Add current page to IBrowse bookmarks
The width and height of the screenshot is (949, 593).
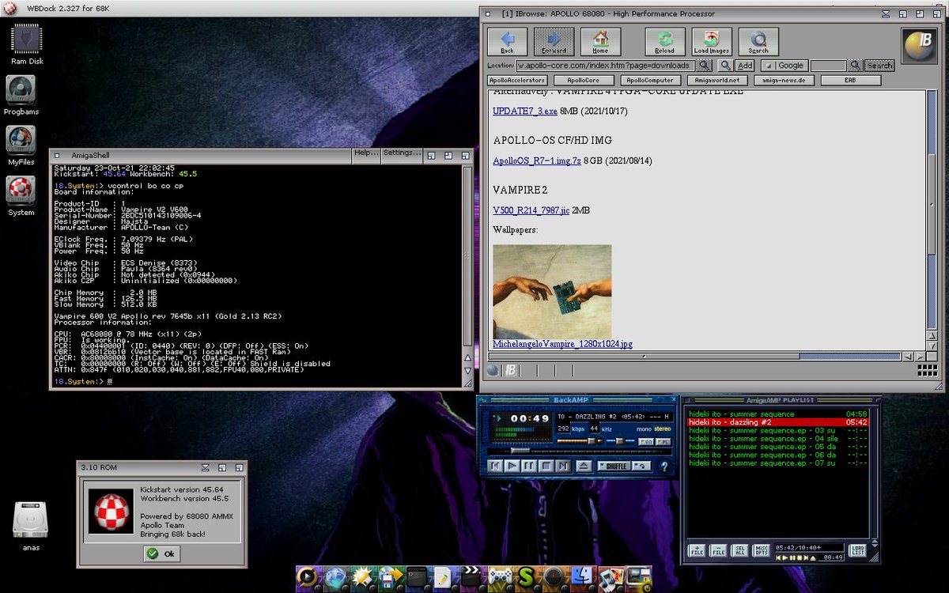(745, 66)
